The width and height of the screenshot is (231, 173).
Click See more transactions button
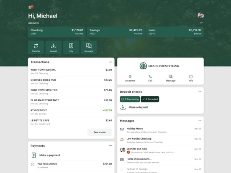point(100,132)
